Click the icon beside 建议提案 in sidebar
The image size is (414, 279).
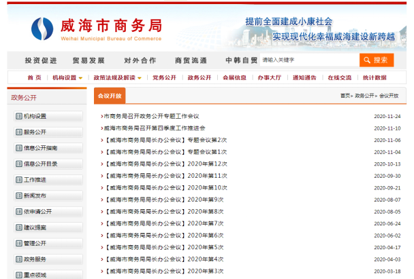[x=18, y=227]
